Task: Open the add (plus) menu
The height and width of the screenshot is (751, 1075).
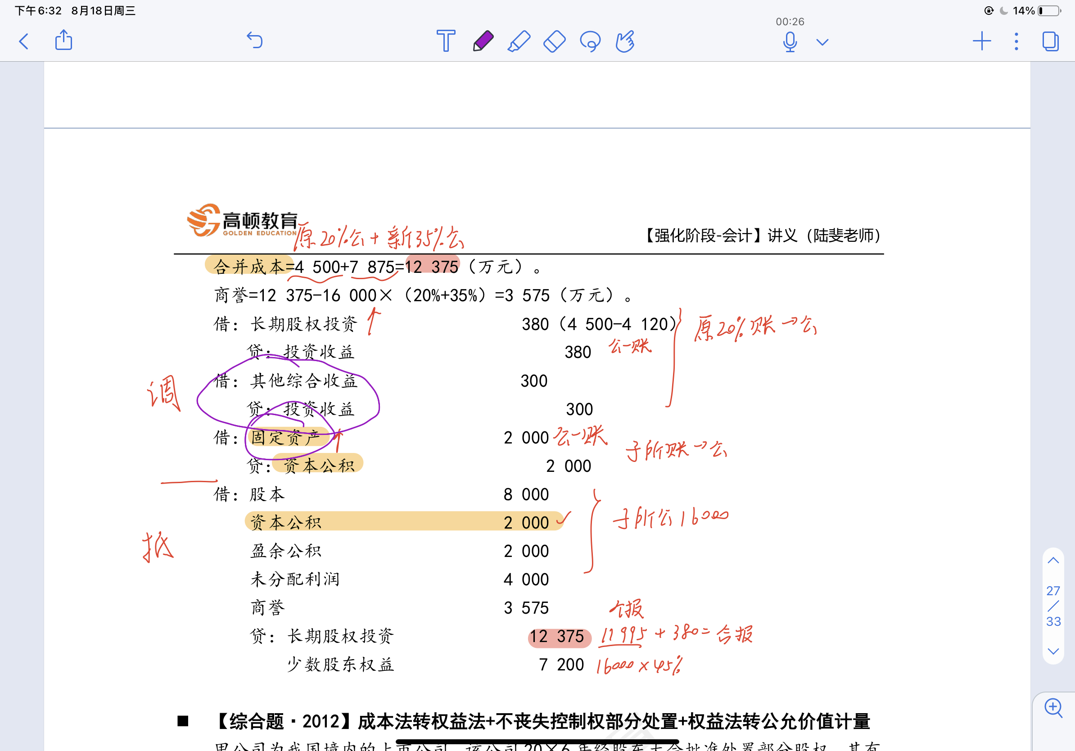Action: [981, 41]
